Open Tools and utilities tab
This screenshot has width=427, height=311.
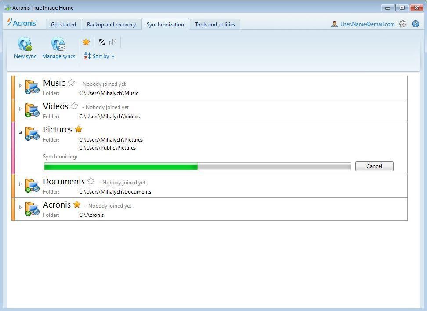pyautogui.click(x=215, y=25)
